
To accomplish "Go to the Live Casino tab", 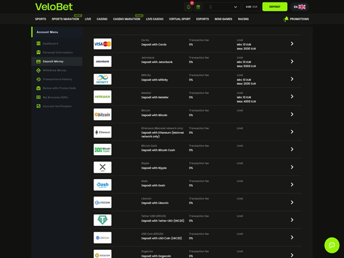I will tap(154, 19).
